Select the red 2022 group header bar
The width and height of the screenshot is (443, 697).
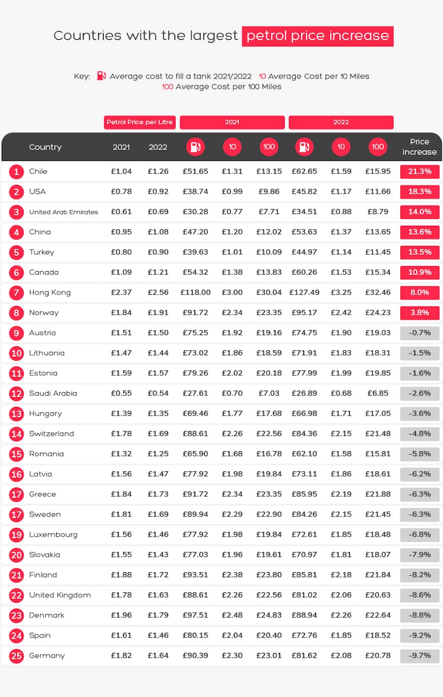pyautogui.click(x=341, y=122)
